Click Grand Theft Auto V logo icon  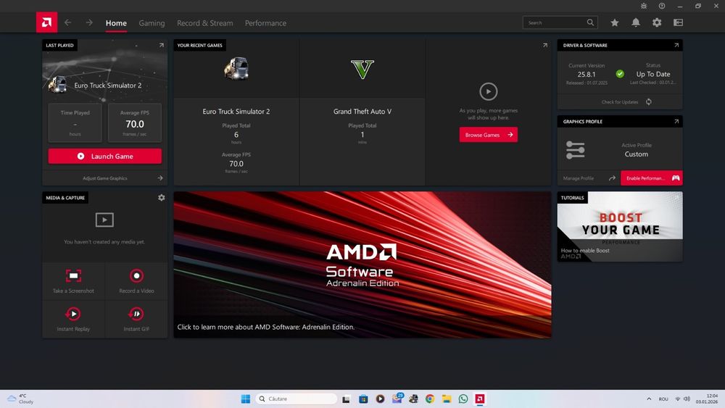362,70
